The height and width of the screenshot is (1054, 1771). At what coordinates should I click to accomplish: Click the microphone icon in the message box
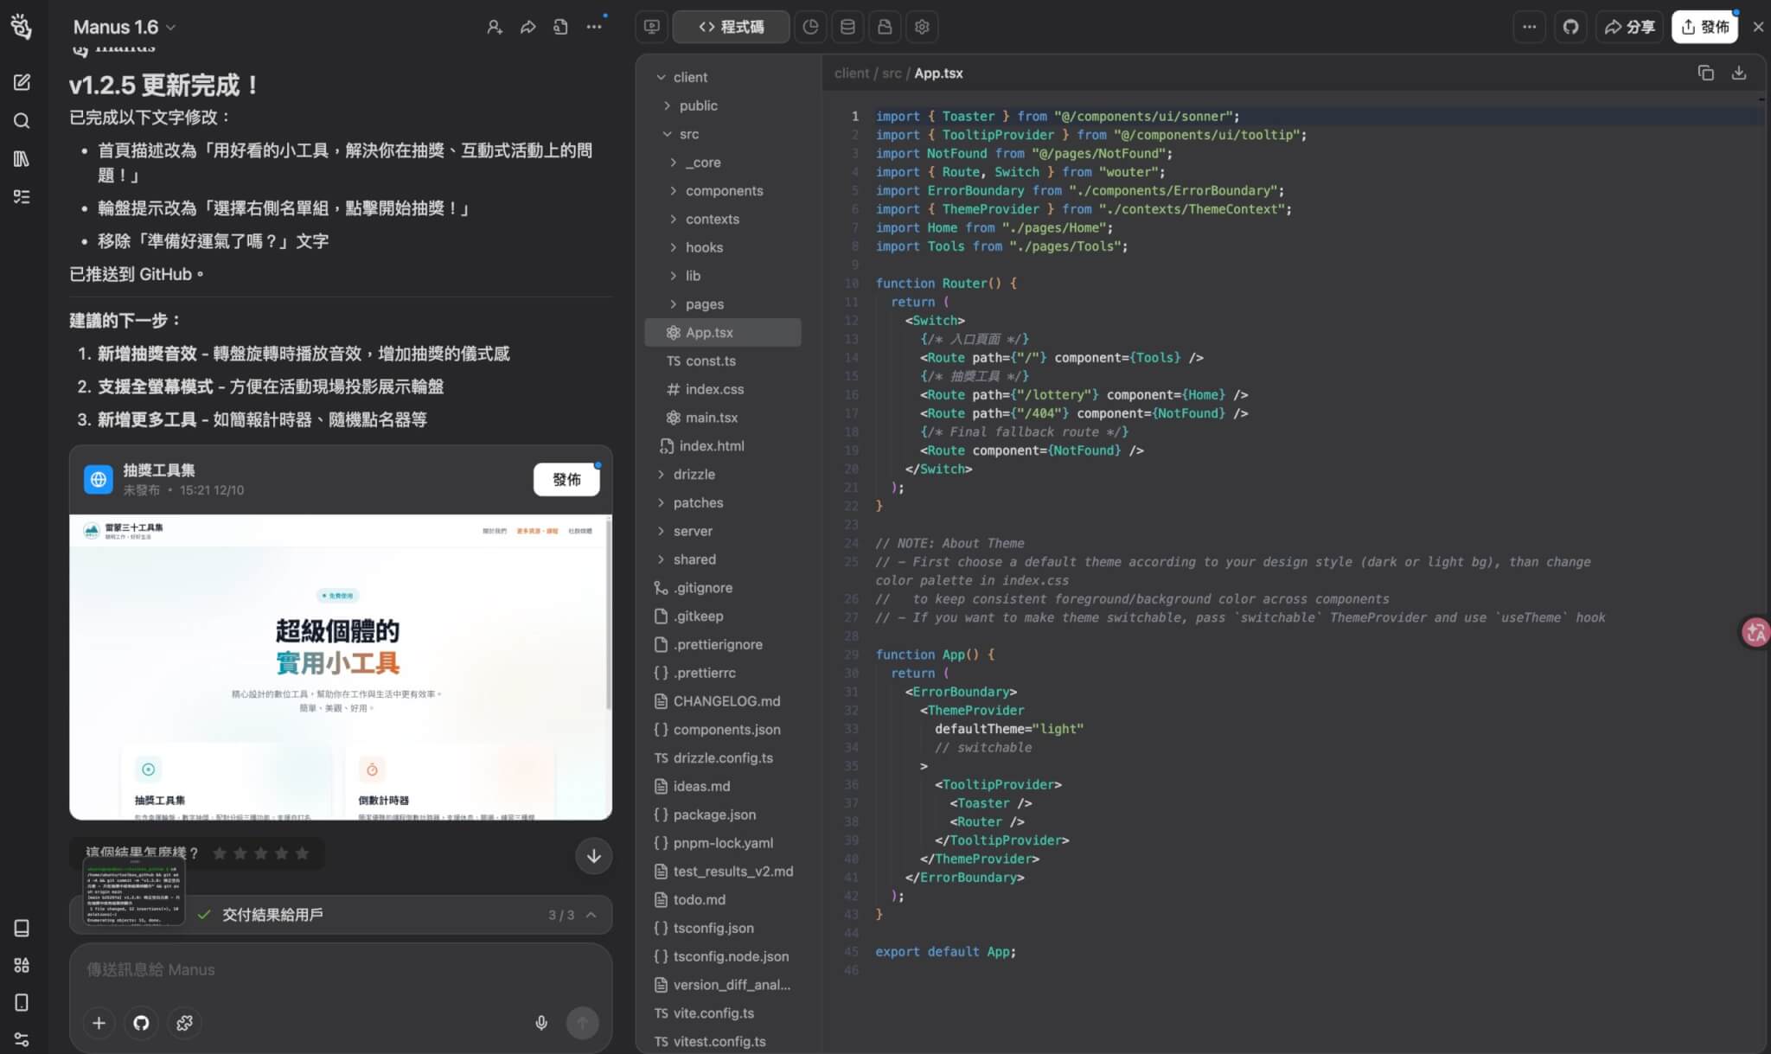click(541, 1022)
